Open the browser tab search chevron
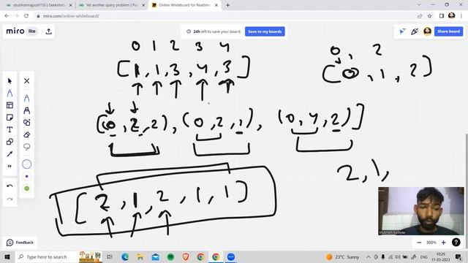 coord(419,5)
